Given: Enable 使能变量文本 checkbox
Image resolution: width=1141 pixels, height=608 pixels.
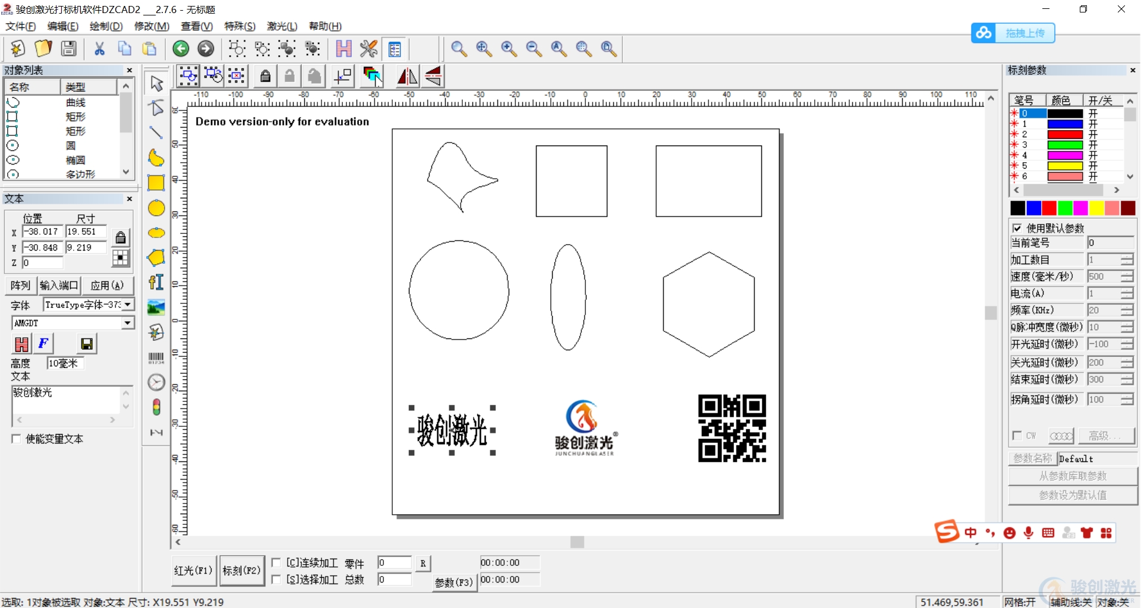Looking at the screenshot, I should 16,439.
